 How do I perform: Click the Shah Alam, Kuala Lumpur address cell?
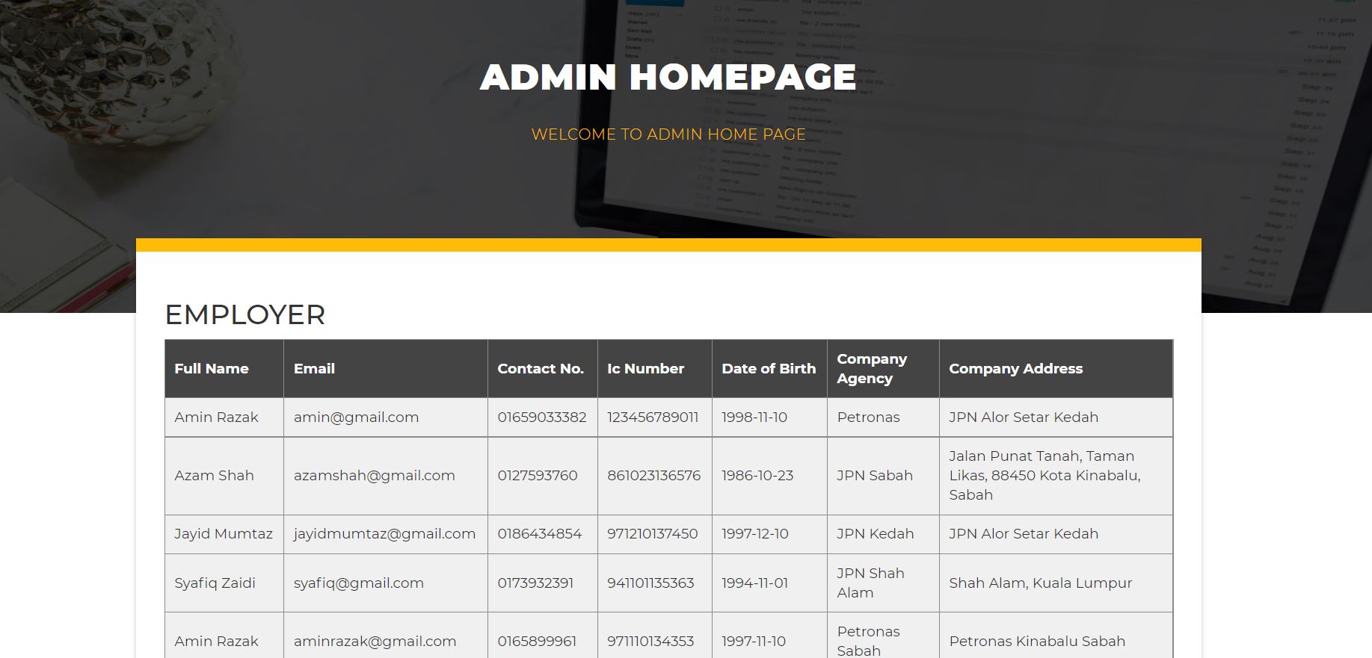(x=1040, y=583)
